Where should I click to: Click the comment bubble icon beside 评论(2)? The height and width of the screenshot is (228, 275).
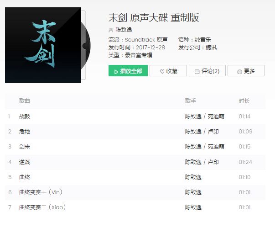197,71
